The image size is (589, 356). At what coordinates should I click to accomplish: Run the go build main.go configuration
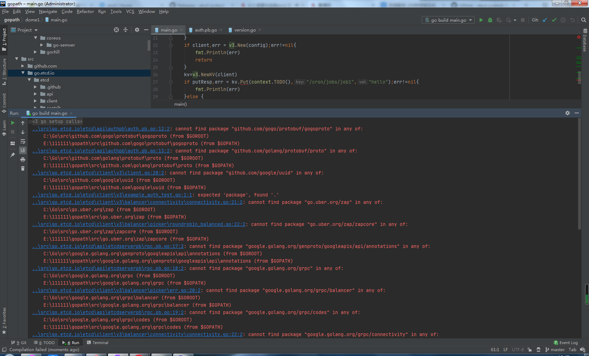[481, 20]
